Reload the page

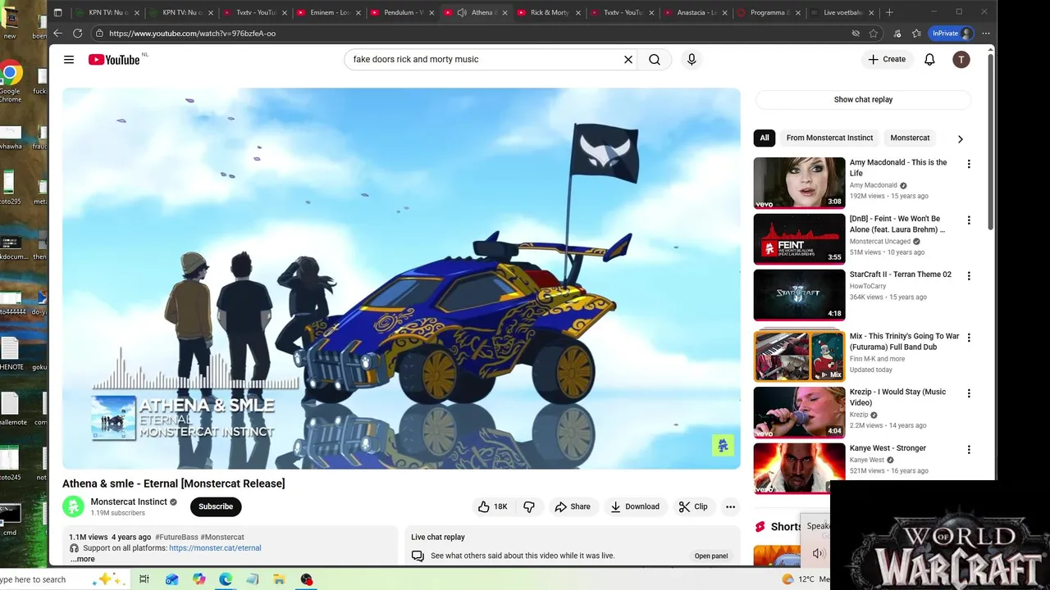point(77,33)
